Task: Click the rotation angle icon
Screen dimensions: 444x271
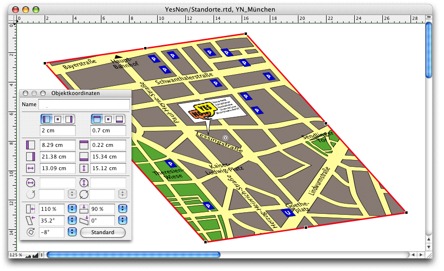Action: coord(31,232)
